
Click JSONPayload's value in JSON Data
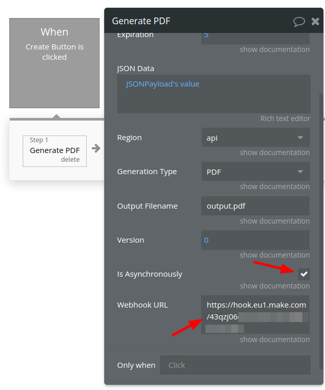[163, 84]
